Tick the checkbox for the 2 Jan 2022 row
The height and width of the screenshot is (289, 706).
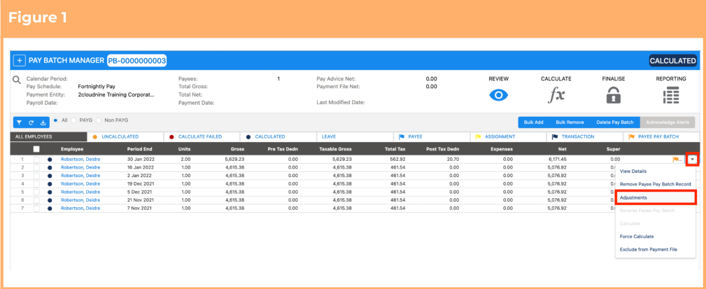(36, 176)
